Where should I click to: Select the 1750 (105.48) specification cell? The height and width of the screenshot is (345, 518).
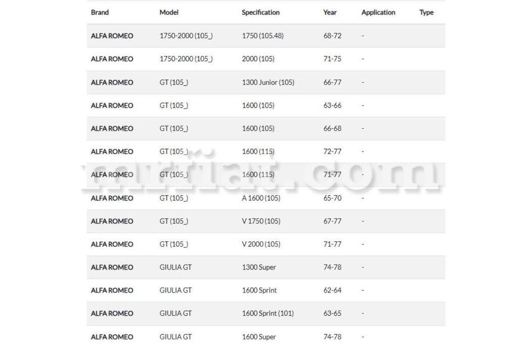(264, 36)
